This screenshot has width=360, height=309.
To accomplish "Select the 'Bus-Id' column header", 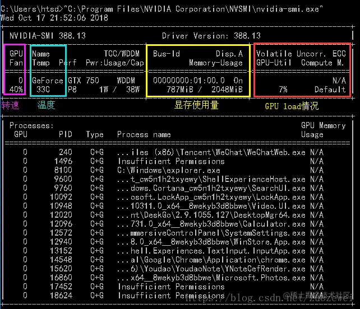I will pos(167,54).
